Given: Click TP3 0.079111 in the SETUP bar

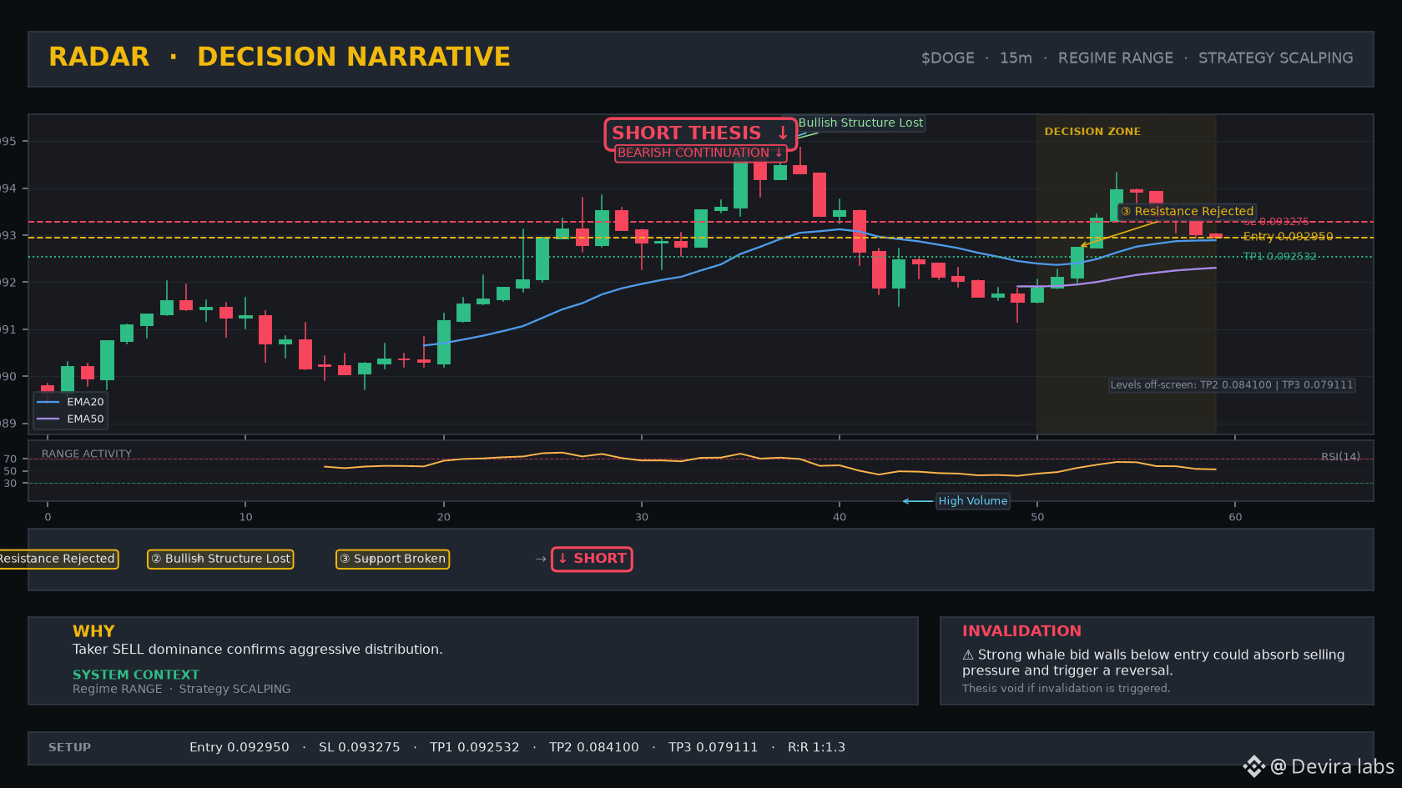Looking at the screenshot, I should pos(713,747).
